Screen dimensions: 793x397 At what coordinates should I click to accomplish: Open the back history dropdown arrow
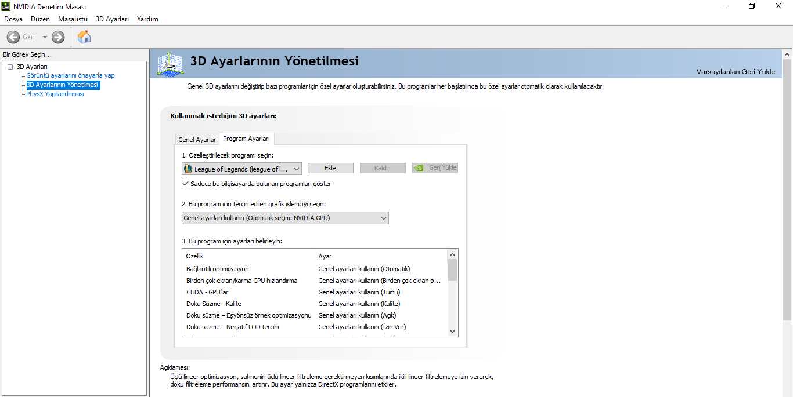(x=45, y=37)
